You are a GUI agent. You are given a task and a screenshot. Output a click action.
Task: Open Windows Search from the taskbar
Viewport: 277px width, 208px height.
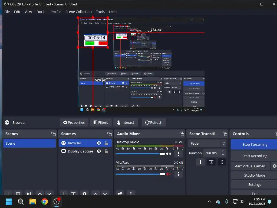click(x=21, y=201)
